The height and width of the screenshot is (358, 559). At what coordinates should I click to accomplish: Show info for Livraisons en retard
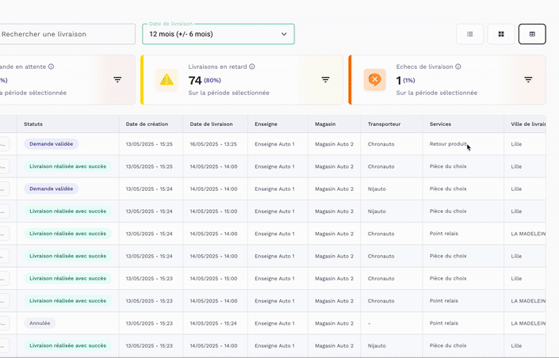[252, 67]
